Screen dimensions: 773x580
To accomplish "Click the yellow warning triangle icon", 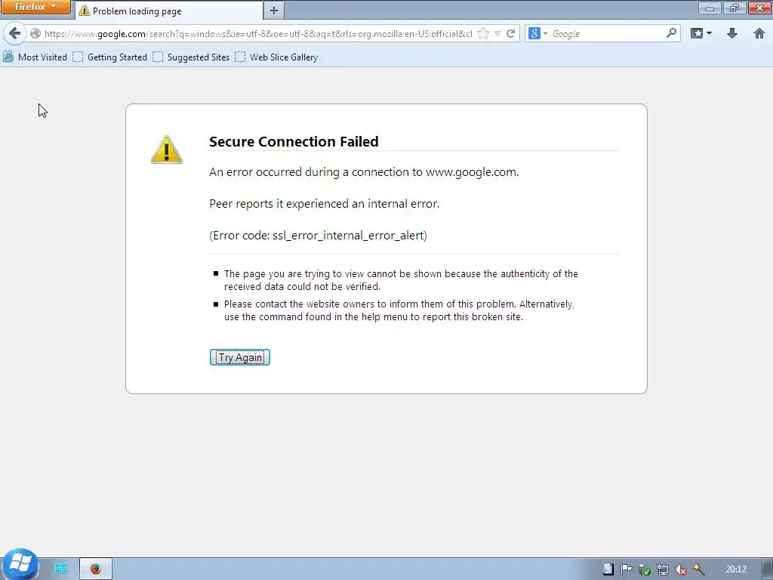I will pyautogui.click(x=167, y=150).
